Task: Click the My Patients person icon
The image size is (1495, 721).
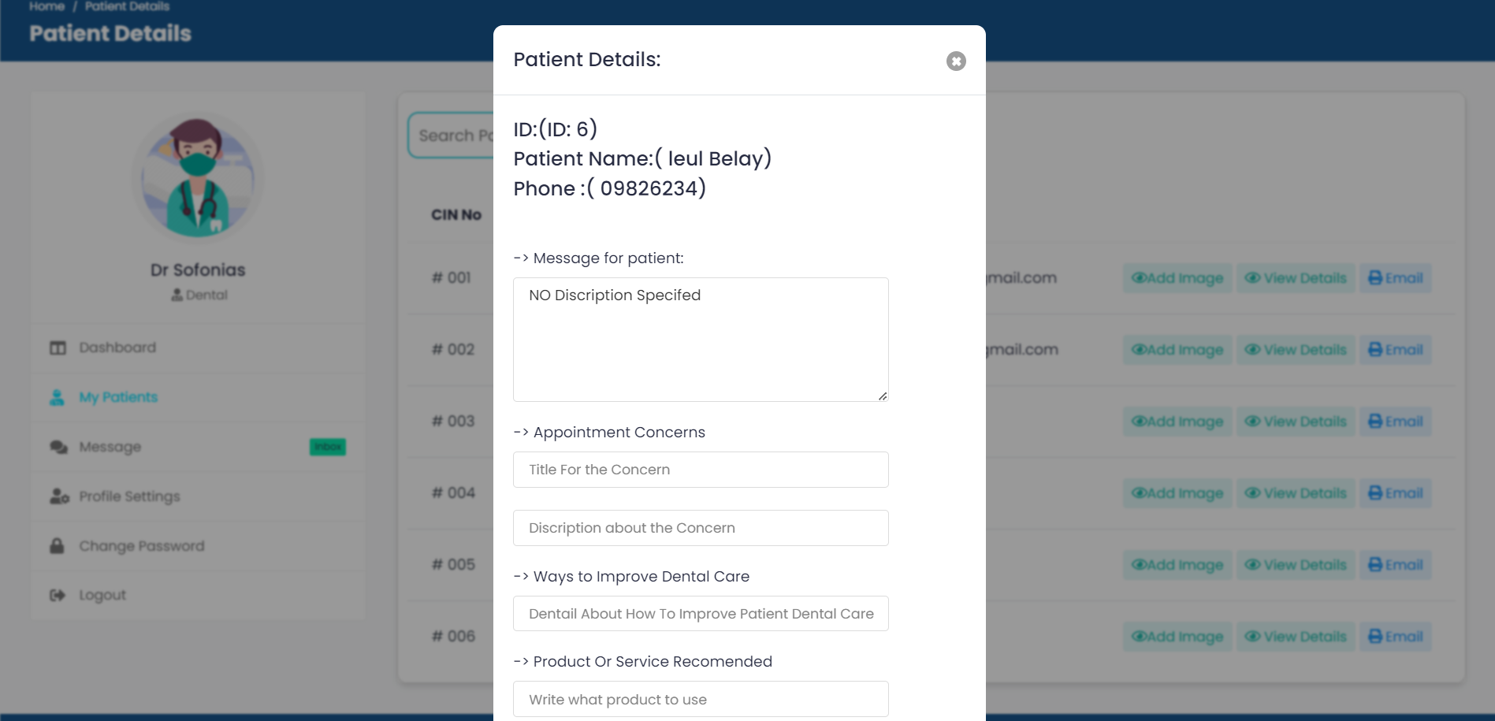Action: click(x=57, y=398)
